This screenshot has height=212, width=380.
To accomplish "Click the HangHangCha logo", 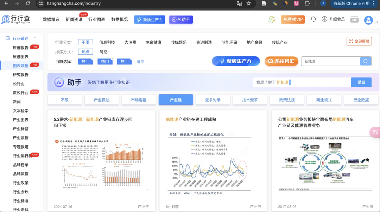I will [16, 19].
